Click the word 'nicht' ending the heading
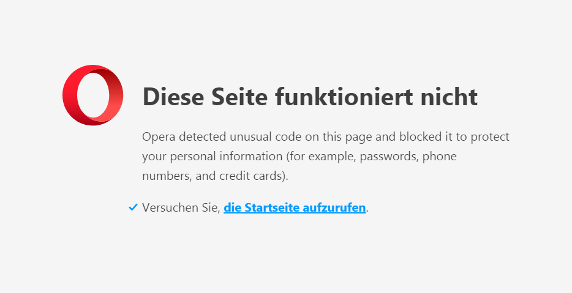The width and height of the screenshot is (572, 293). pyautogui.click(x=450, y=97)
